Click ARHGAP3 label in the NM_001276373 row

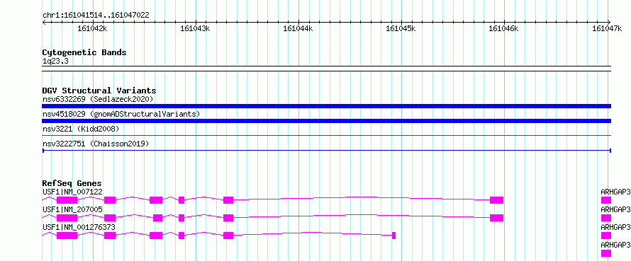coord(615,227)
